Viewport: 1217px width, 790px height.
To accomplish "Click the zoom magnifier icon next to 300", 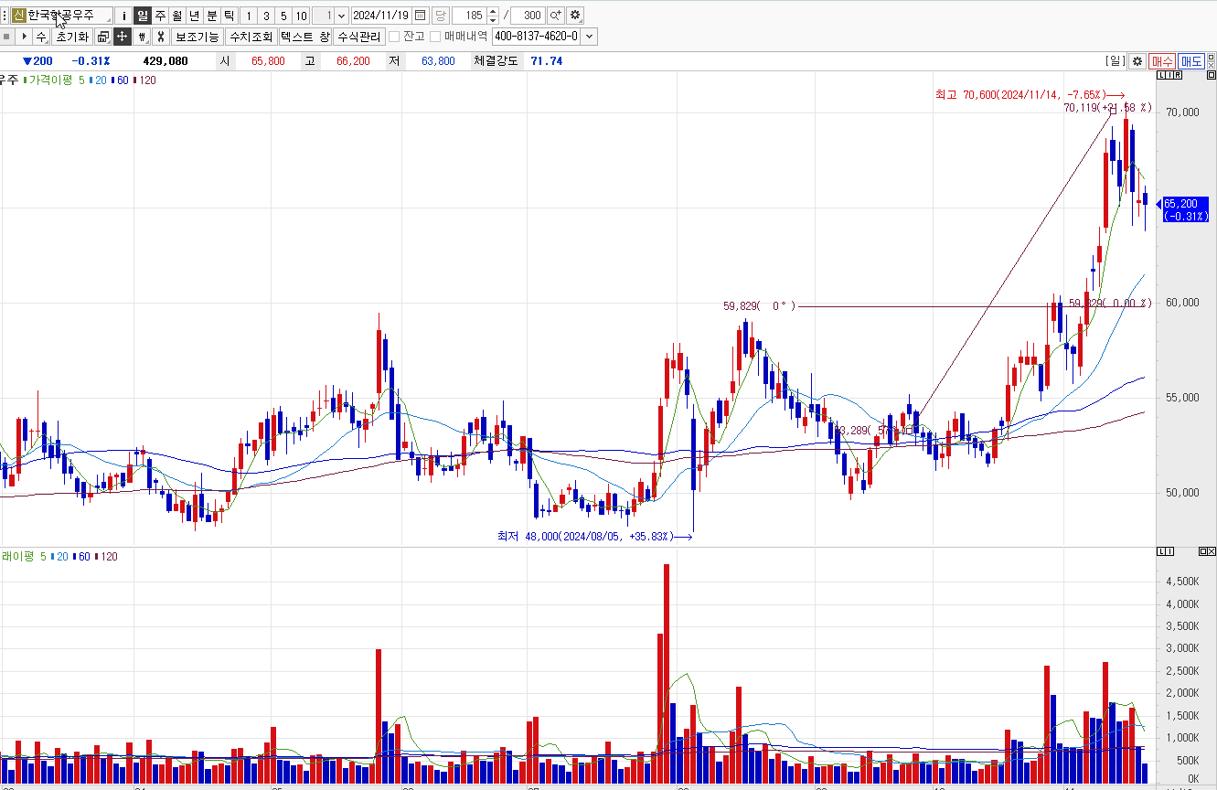I will coord(555,16).
